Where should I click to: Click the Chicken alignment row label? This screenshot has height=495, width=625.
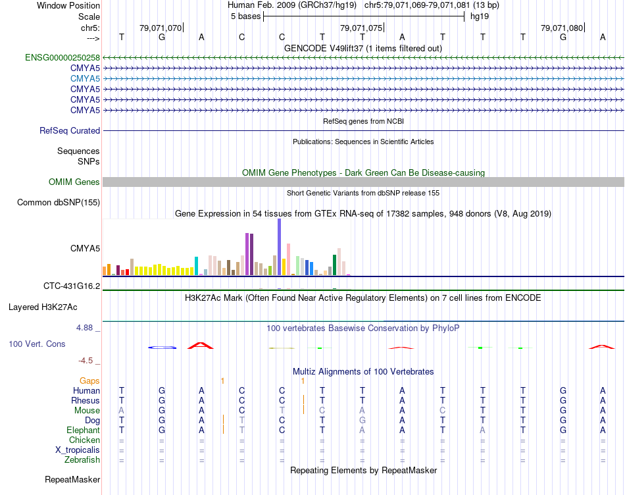pos(84,440)
